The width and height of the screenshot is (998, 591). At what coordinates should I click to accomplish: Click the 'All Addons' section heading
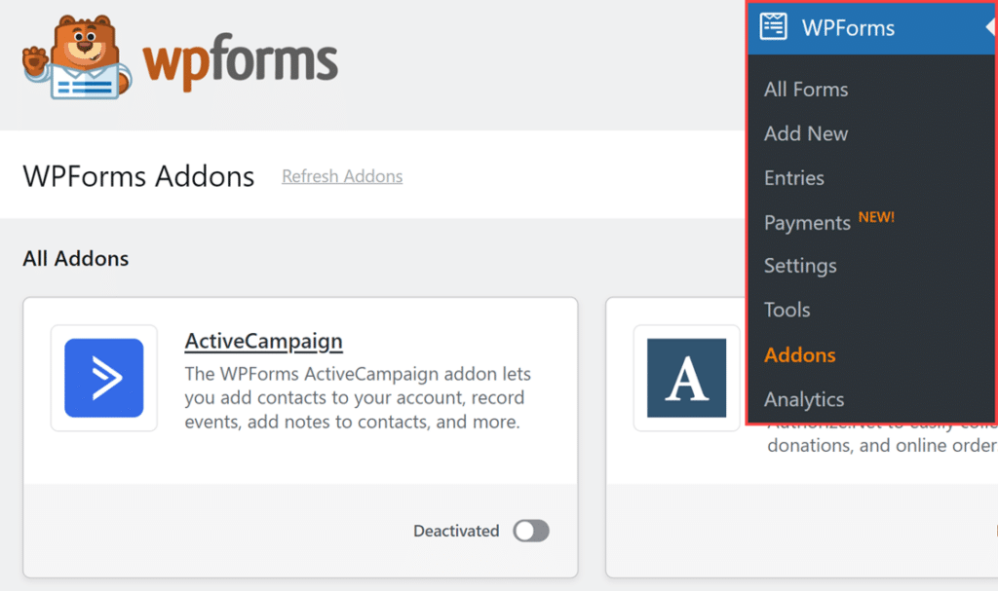76,259
